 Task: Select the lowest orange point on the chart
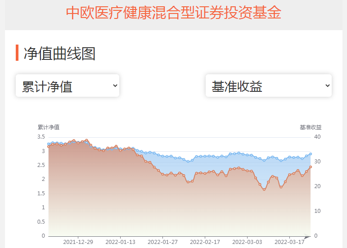click(x=264, y=189)
